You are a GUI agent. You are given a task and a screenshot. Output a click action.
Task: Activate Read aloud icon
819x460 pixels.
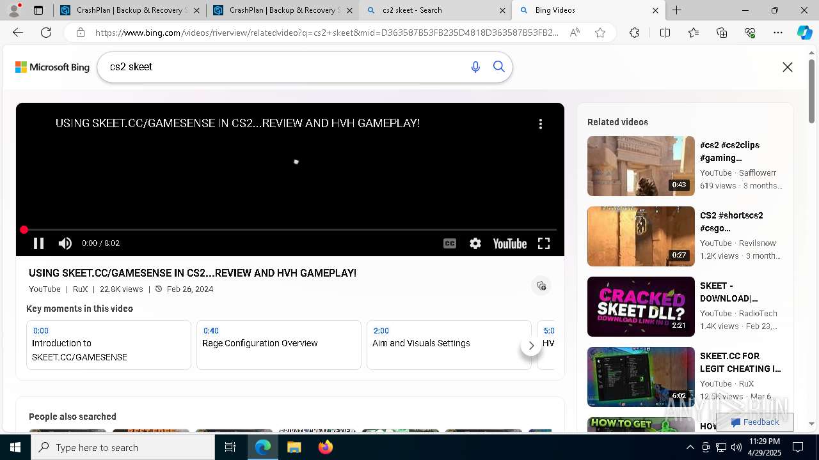(575, 33)
